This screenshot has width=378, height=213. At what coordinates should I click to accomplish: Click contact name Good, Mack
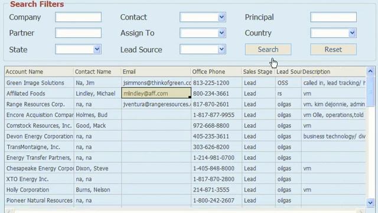coord(90,125)
